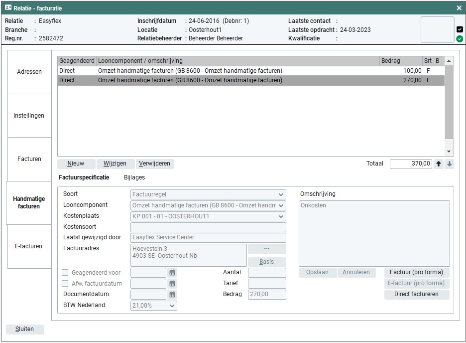
Task: Expand the Kostenplaats dropdown
Action: coord(281,216)
